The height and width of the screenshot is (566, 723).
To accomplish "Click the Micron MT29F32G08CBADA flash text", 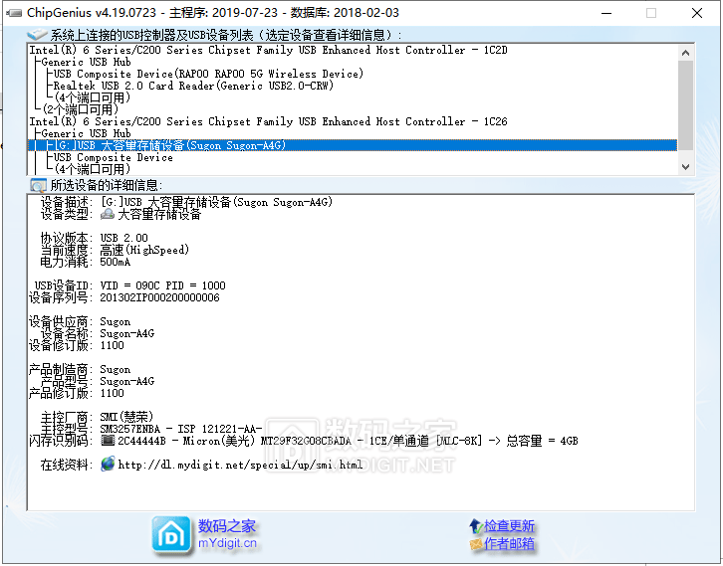I will [267, 441].
